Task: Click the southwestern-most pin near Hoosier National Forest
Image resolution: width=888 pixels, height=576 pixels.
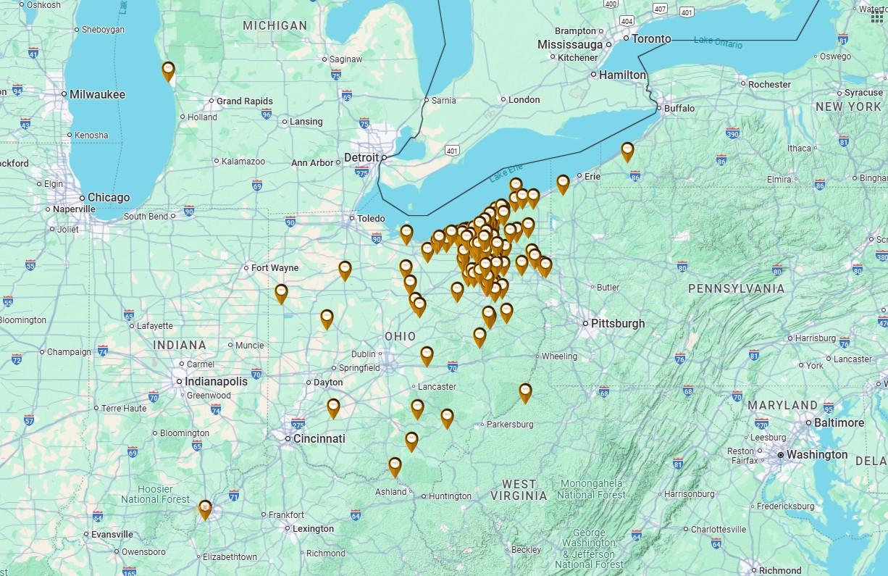Action: pos(205,509)
